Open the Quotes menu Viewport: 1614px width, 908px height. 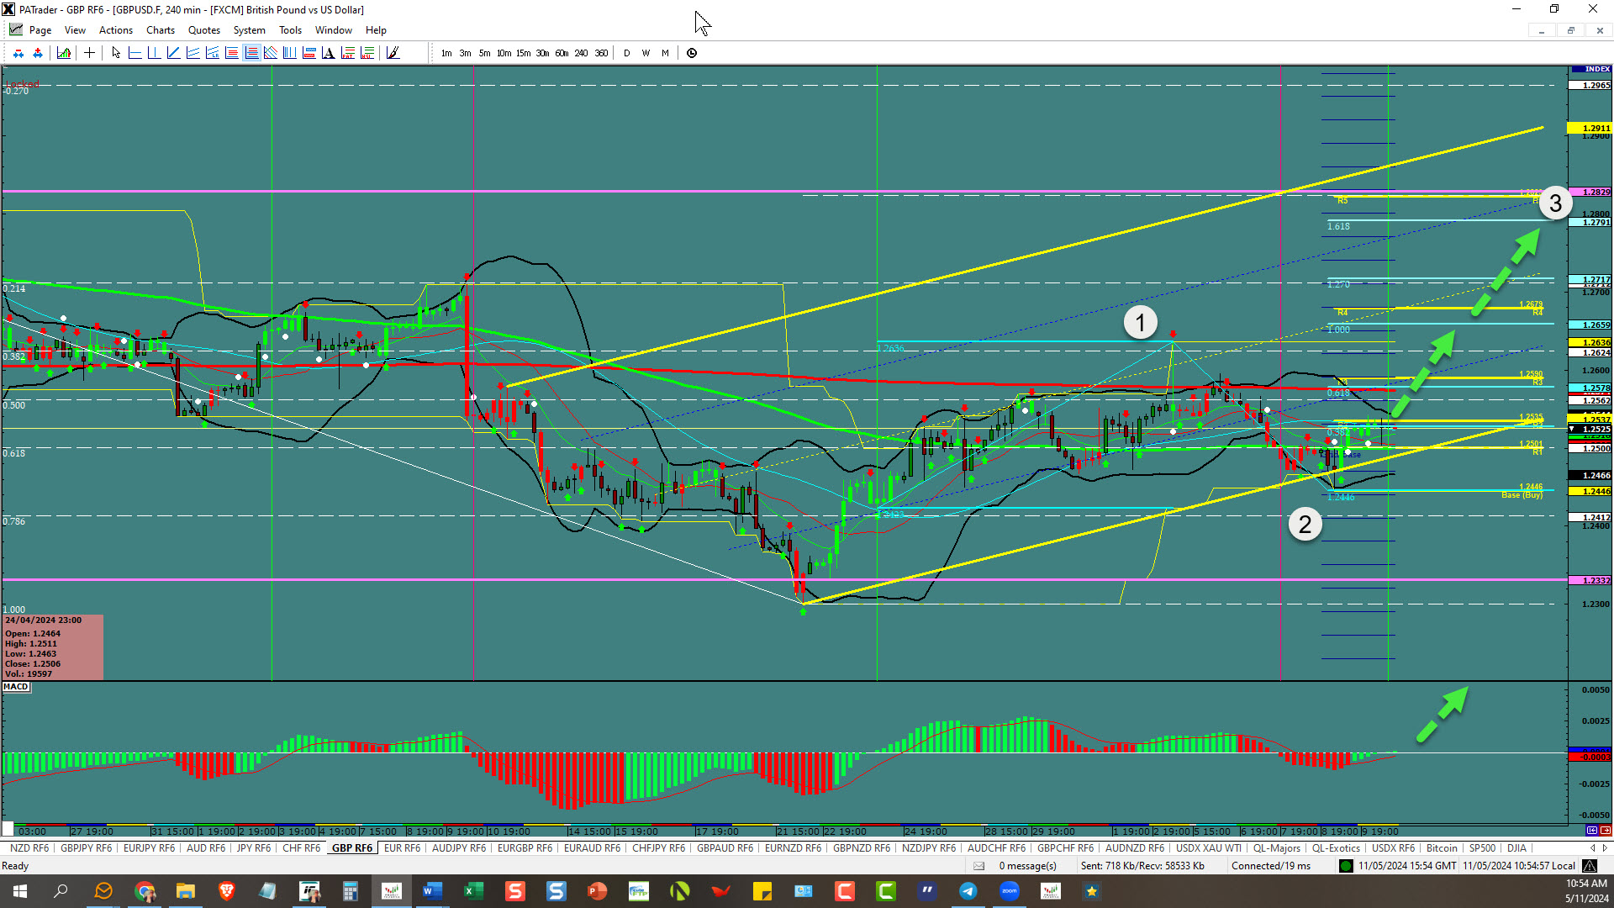point(204,30)
